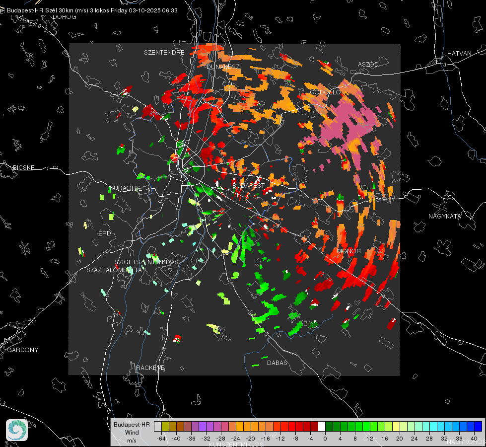
Task: Click the MONOR town label
Action: point(348,251)
